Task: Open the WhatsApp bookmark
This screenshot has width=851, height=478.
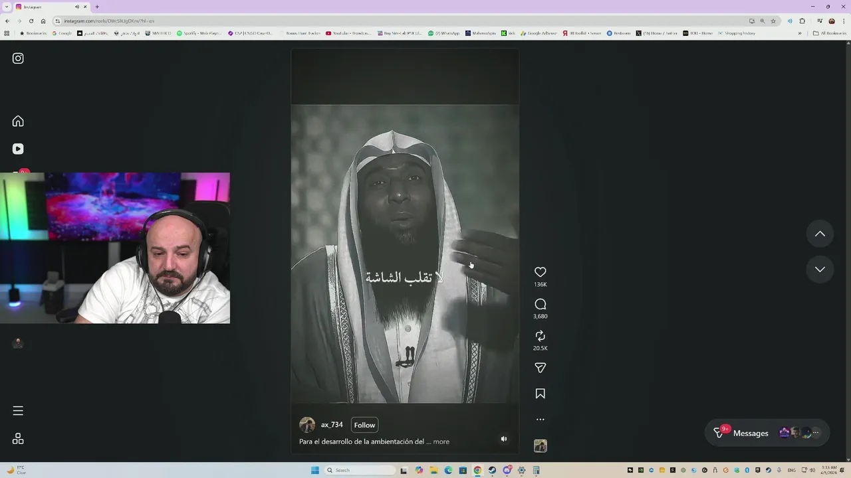Action: pyautogui.click(x=443, y=33)
